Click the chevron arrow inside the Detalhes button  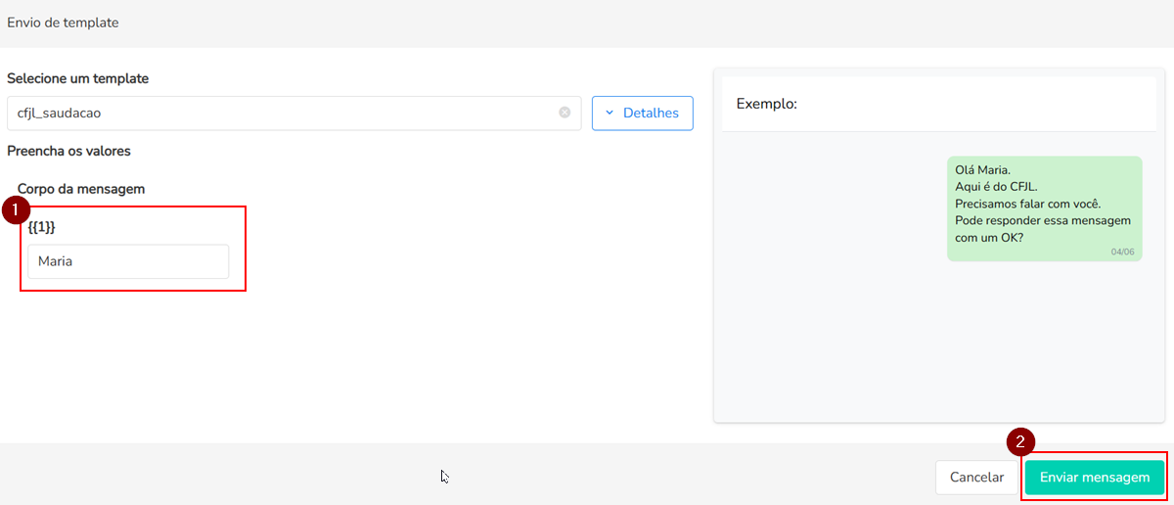610,114
